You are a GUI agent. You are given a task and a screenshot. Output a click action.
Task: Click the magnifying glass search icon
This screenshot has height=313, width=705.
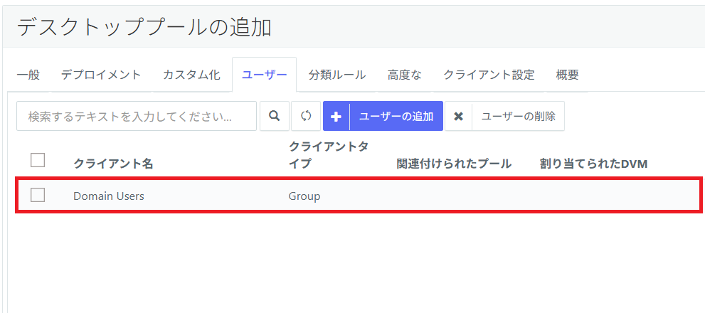(275, 116)
